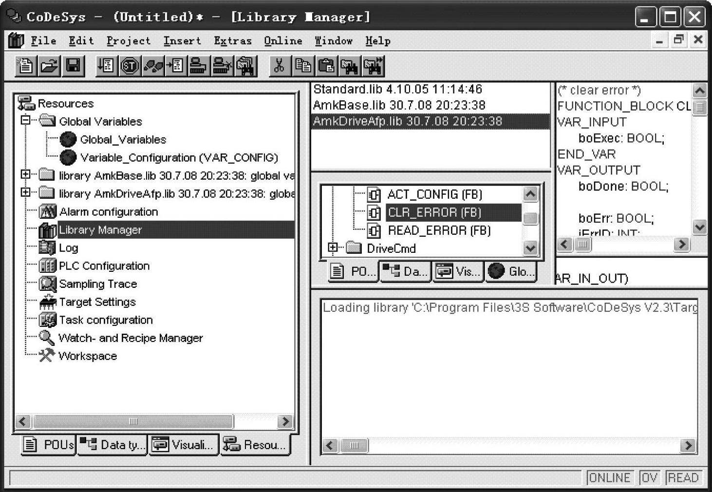
Task: Open Task configuration in Resources tree
Action: click(x=106, y=320)
